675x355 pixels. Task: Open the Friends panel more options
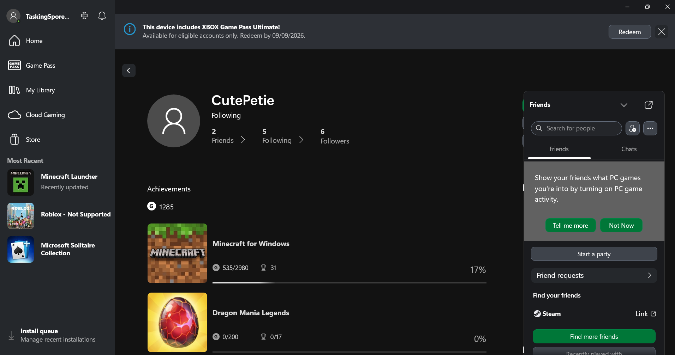650,128
